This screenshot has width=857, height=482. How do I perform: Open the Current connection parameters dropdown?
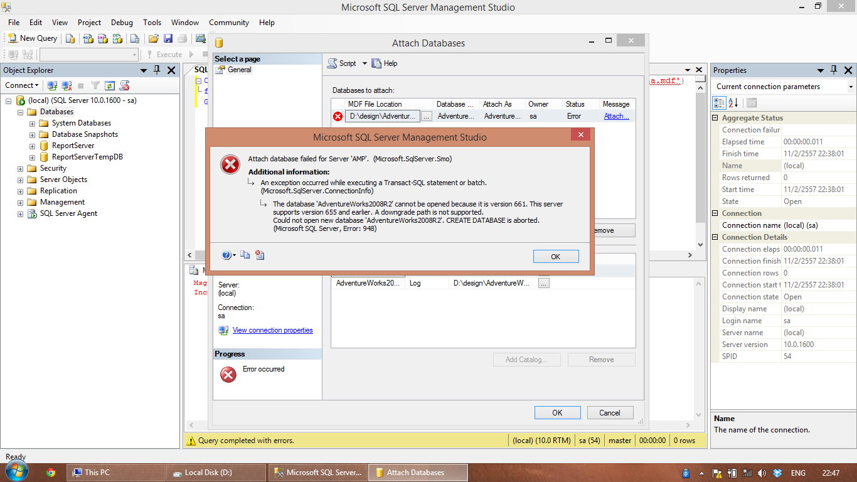850,87
